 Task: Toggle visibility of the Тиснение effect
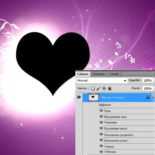[101, 122]
